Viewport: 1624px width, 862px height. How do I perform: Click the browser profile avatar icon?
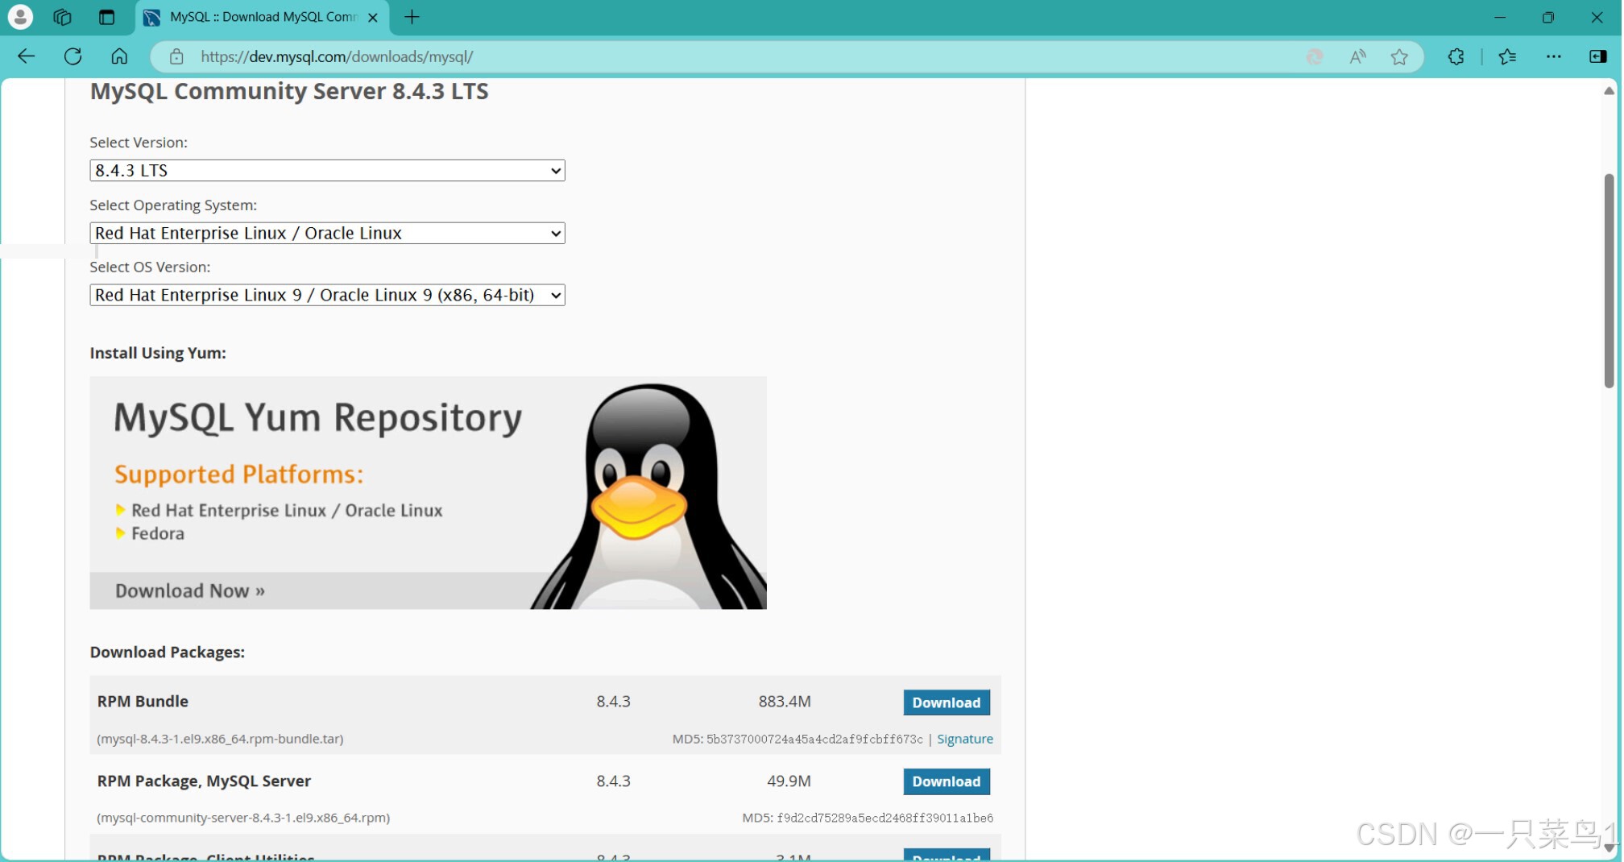click(x=20, y=16)
